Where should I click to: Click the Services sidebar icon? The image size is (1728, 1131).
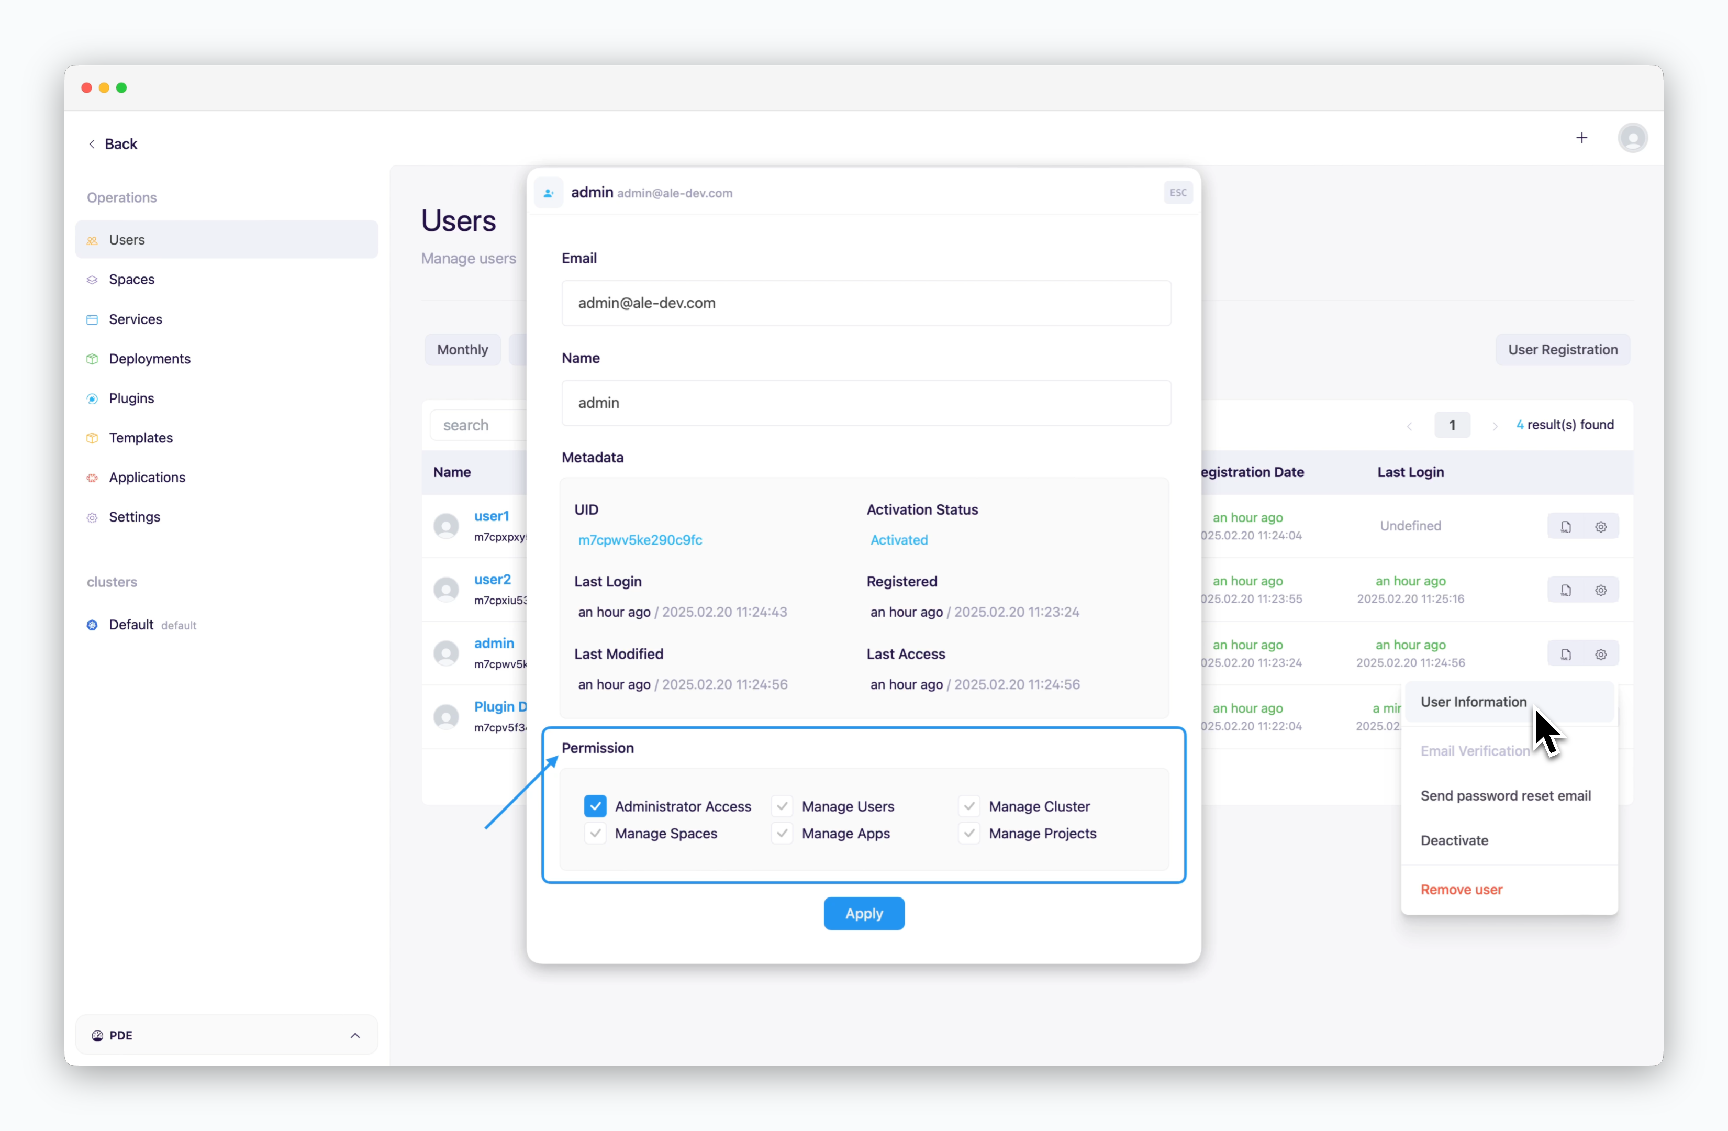[92, 319]
